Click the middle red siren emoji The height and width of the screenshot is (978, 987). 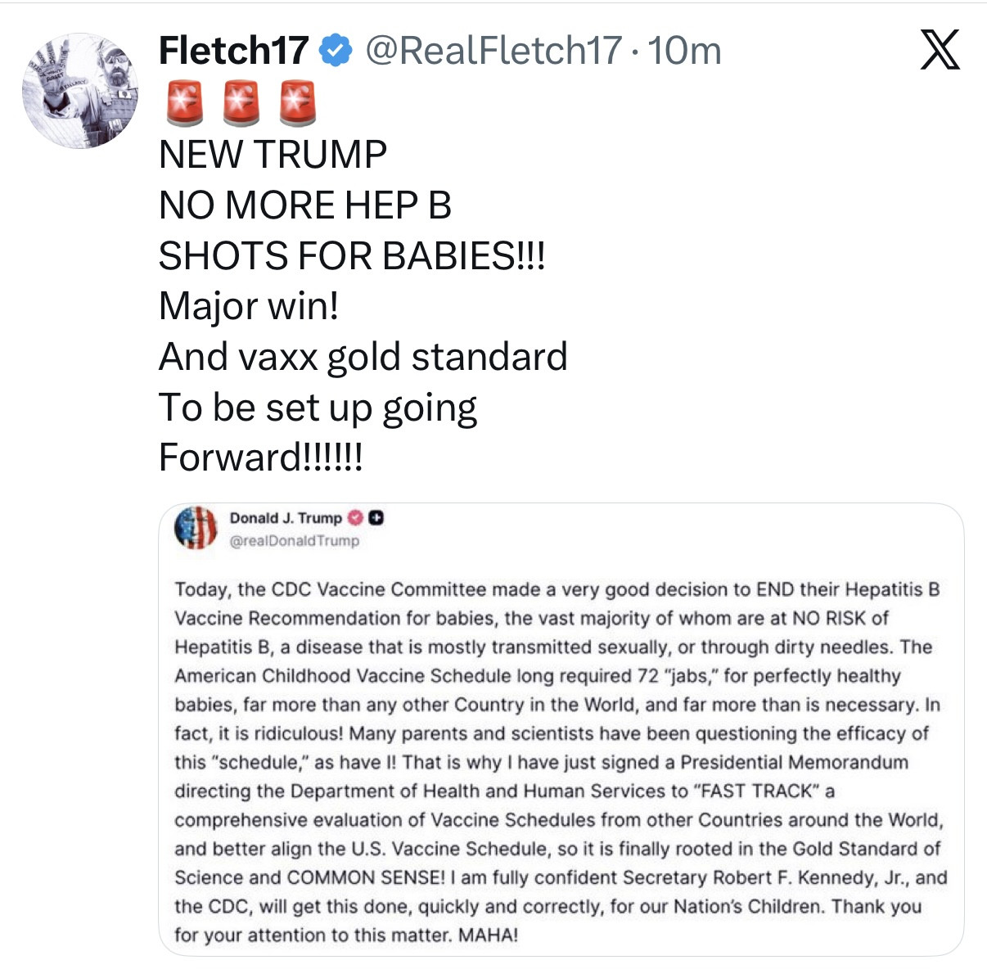coord(241,103)
